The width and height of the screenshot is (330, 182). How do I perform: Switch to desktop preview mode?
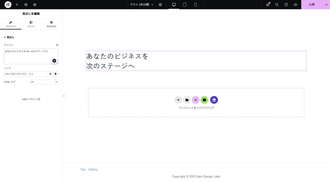pyautogui.click(x=174, y=5)
